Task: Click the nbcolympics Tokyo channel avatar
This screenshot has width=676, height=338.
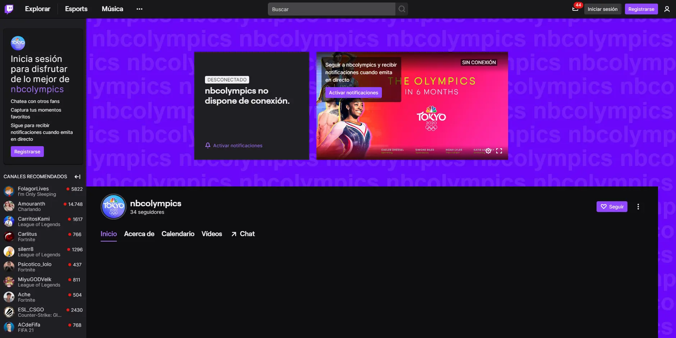Action: [x=114, y=207]
